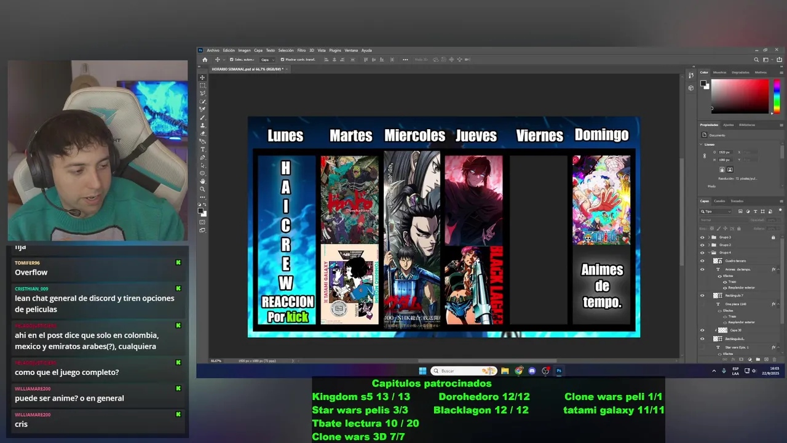787x443 pixels.
Task: Click the add layer style fx icon
Action: click(x=733, y=359)
